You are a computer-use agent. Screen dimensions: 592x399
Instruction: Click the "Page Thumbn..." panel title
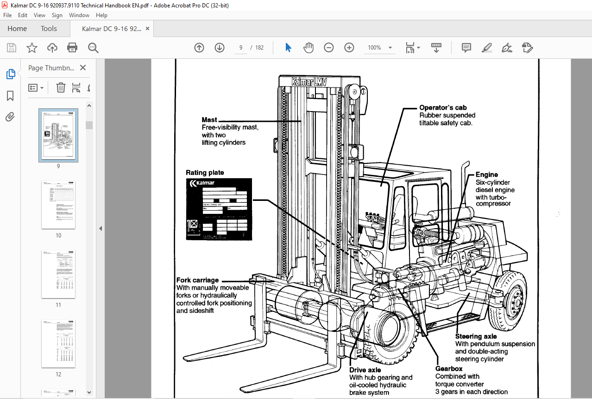pos(51,68)
